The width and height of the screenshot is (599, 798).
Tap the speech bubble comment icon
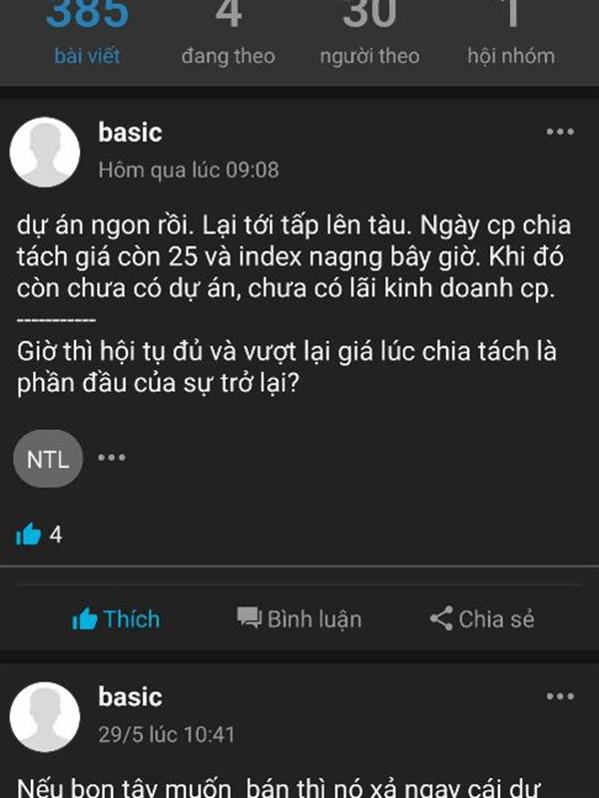(x=249, y=618)
